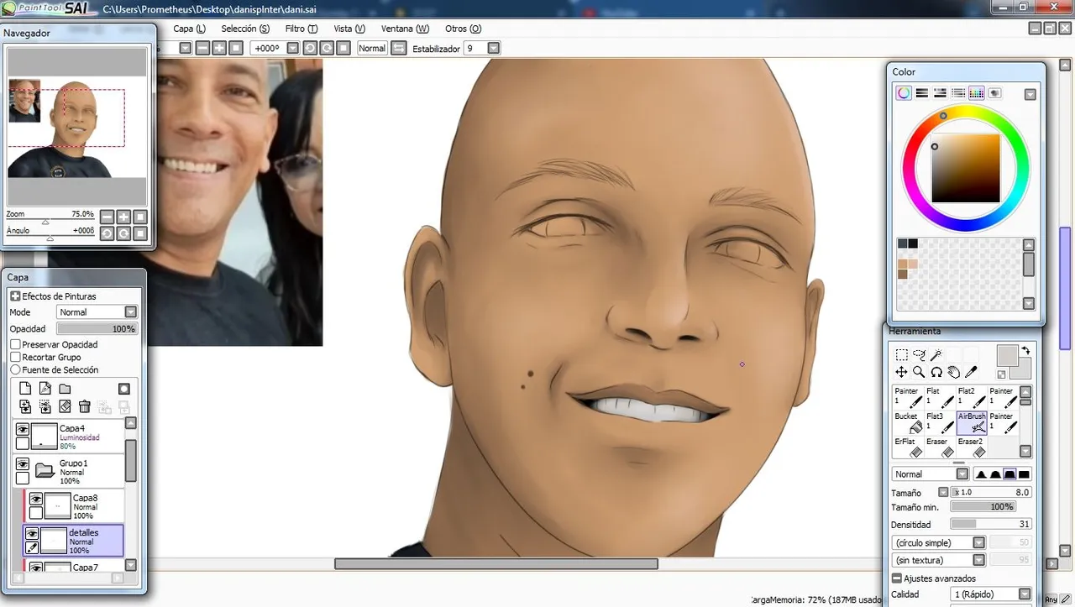The image size is (1075, 607).
Task: Open the Selección menu
Action: tap(245, 29)
